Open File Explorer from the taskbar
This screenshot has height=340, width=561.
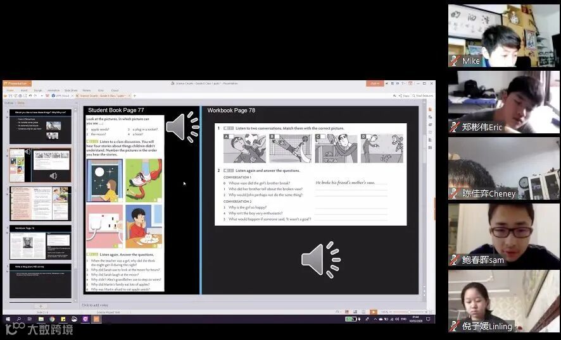pos(41,319)
